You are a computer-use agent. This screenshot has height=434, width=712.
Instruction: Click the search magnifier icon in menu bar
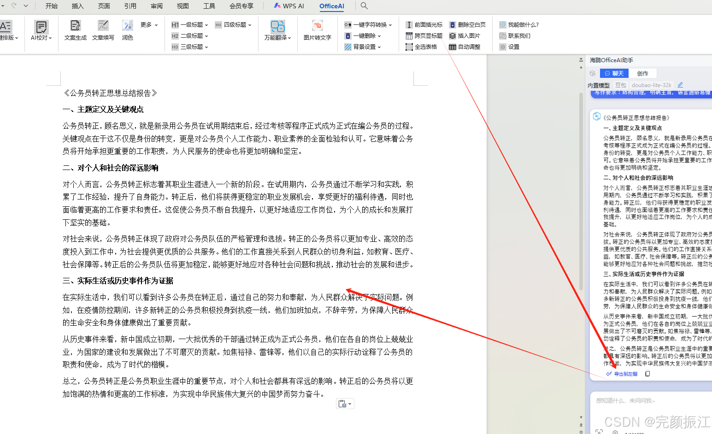tap(364, 6)
